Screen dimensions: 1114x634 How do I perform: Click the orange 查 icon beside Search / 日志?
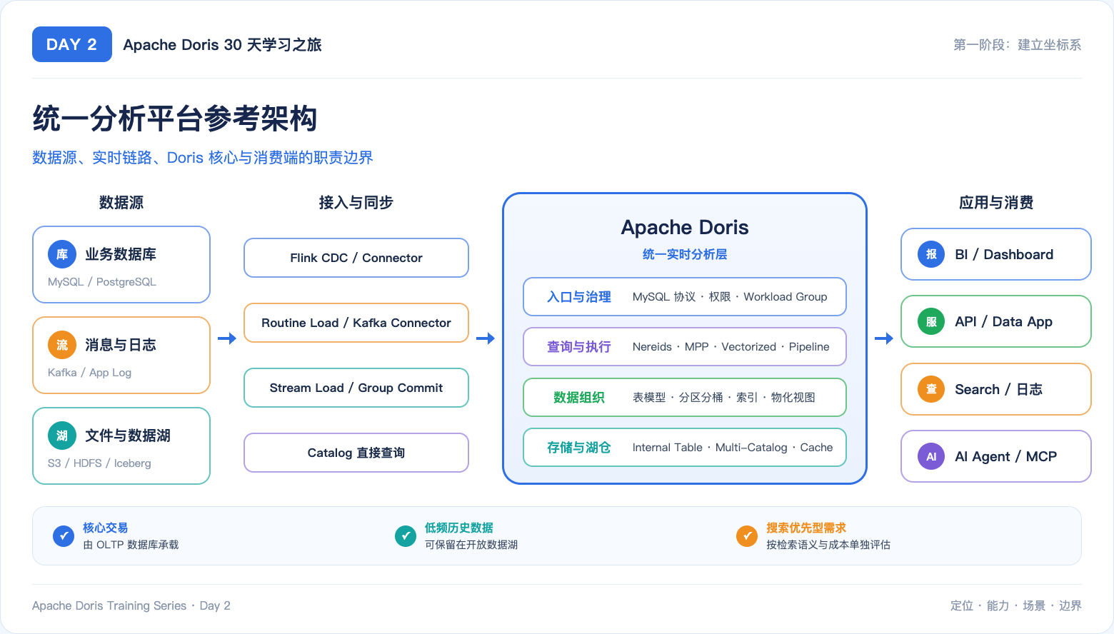point(931,389)
